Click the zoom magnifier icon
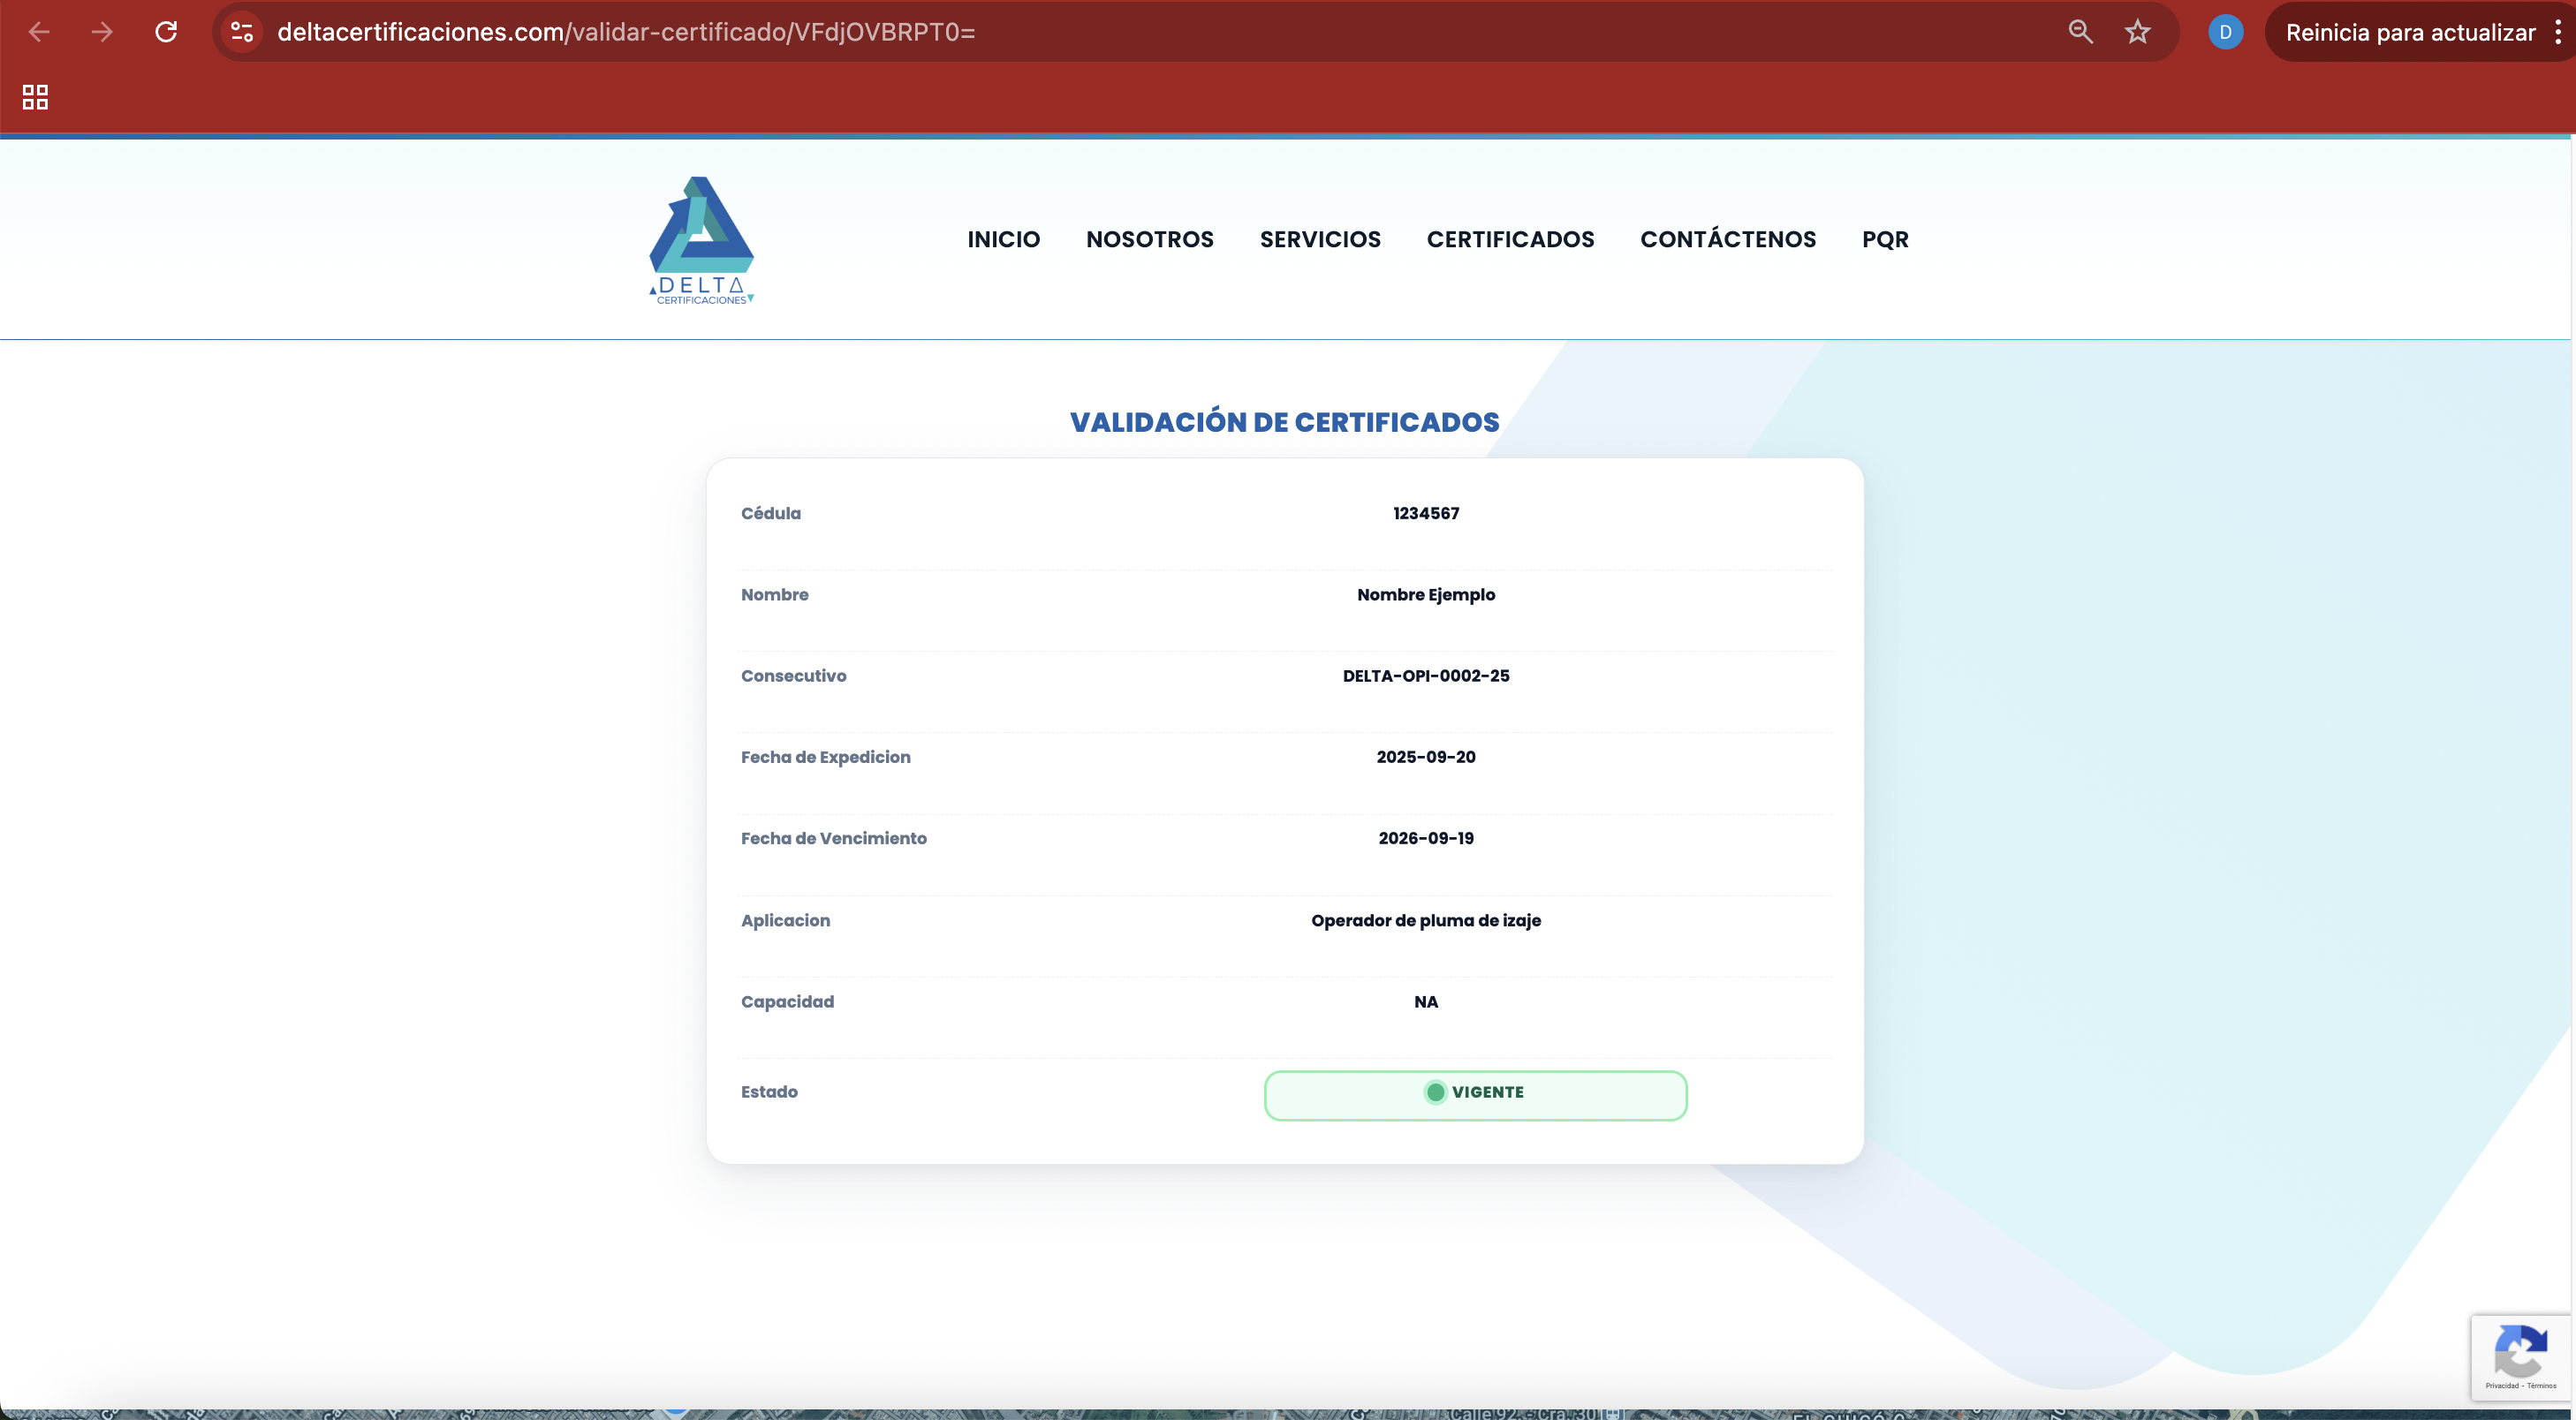Image resolution: width=2576 pixels, height=1420 pixels. tap(2080, 32)
